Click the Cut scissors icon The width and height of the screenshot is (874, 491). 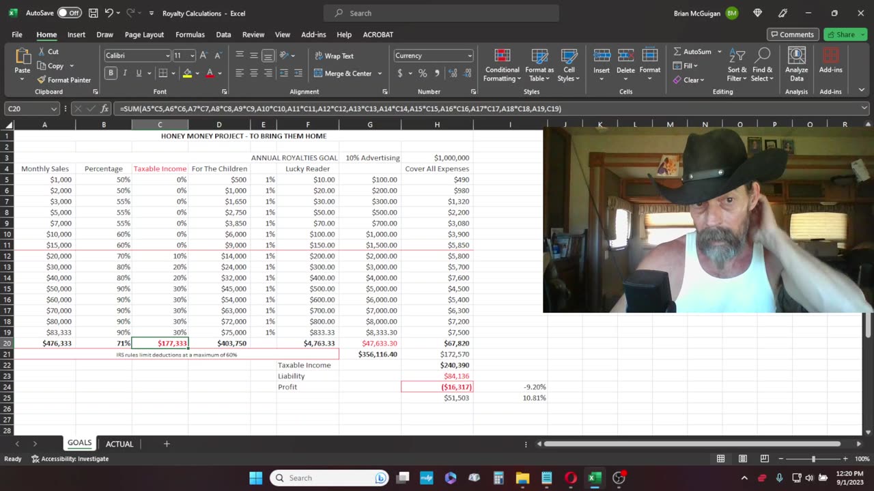42,52
